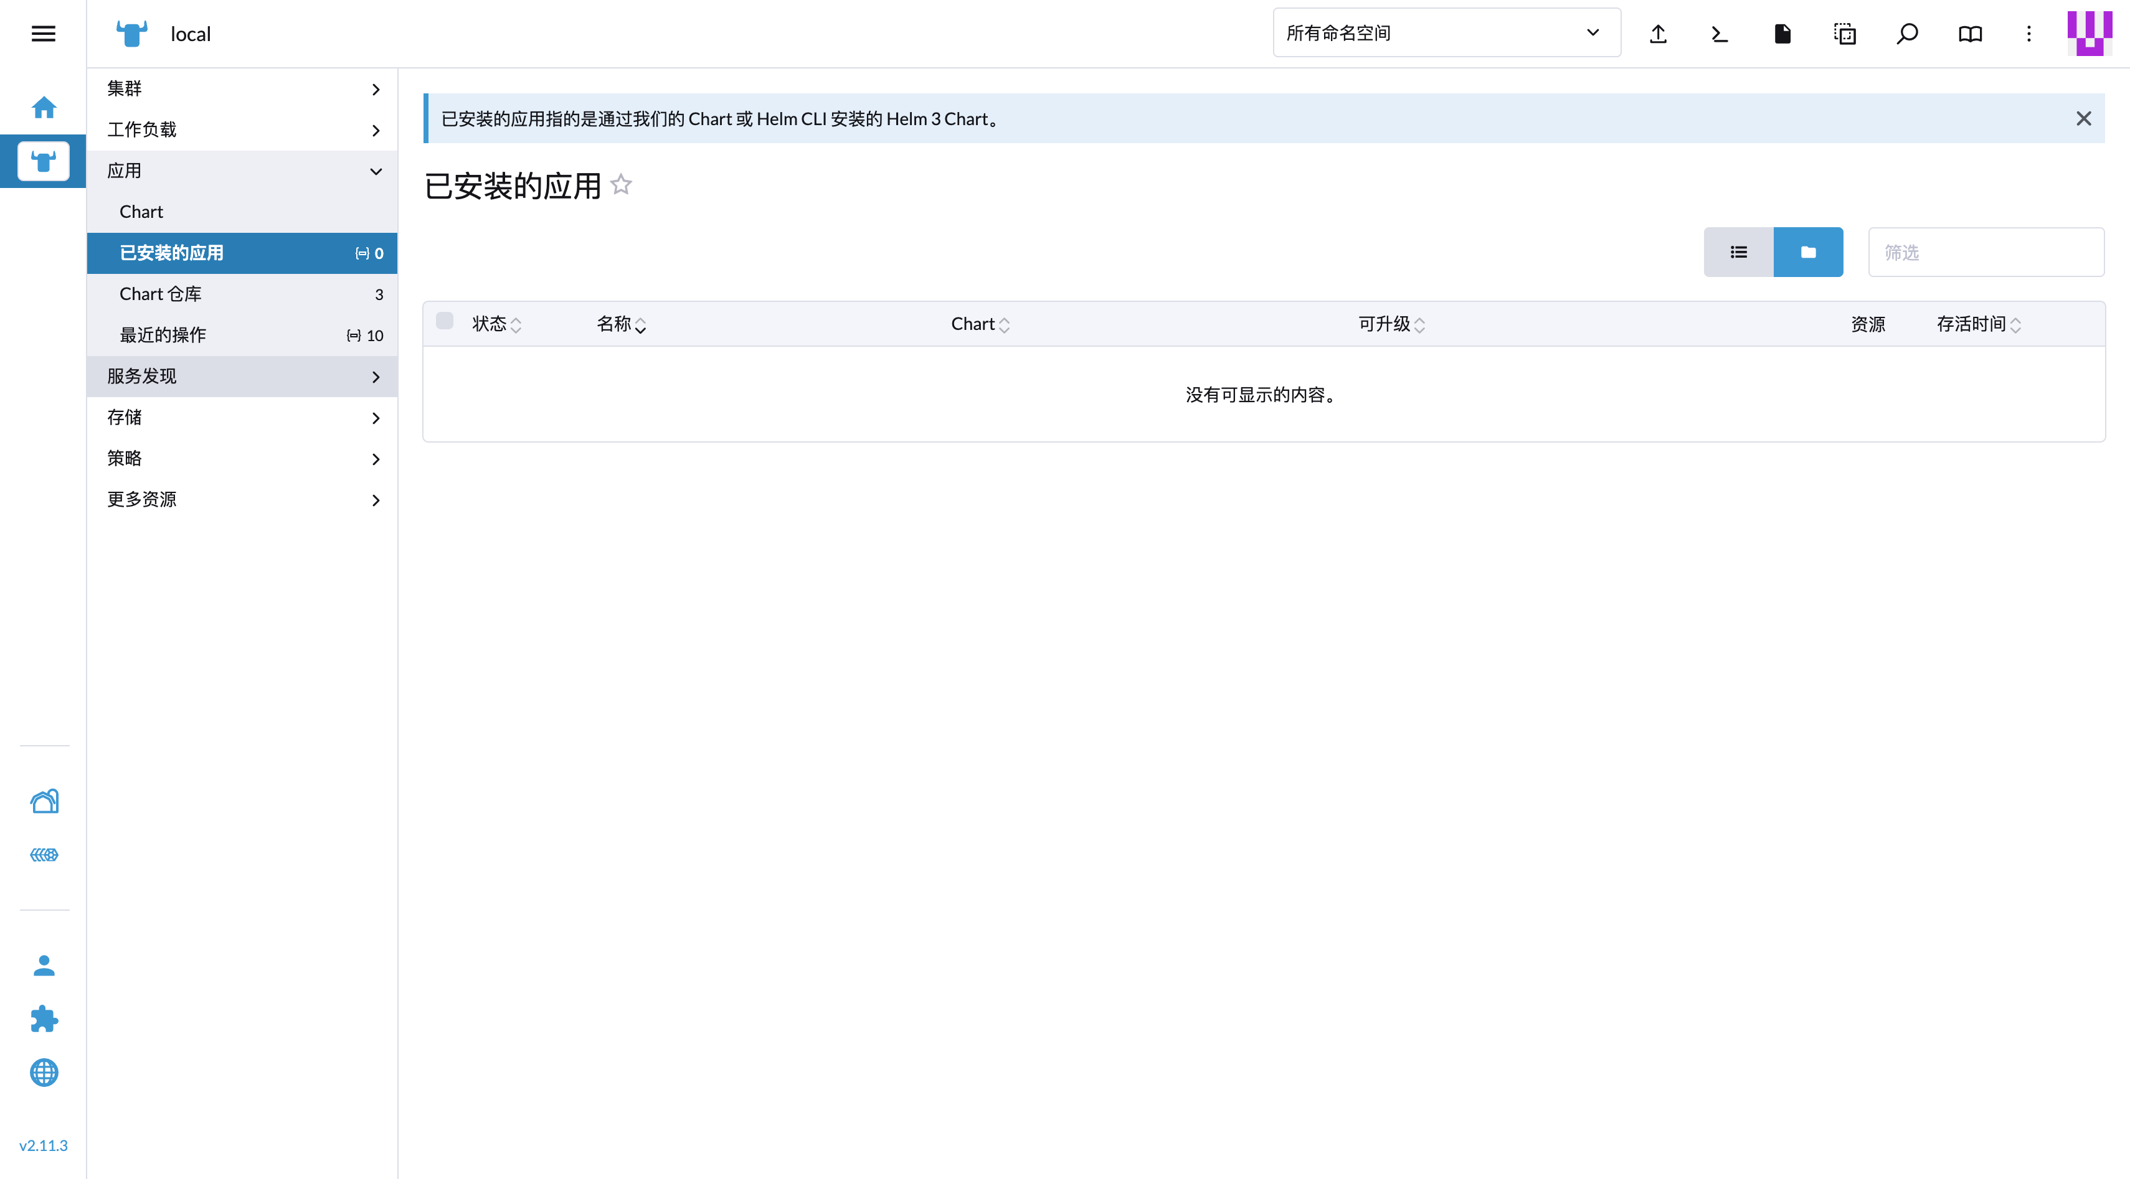The height and width of the screenshot is (1179, 2130).
Task: Dismiss the Helm info banner
Action: click(x=2083, y=118)
